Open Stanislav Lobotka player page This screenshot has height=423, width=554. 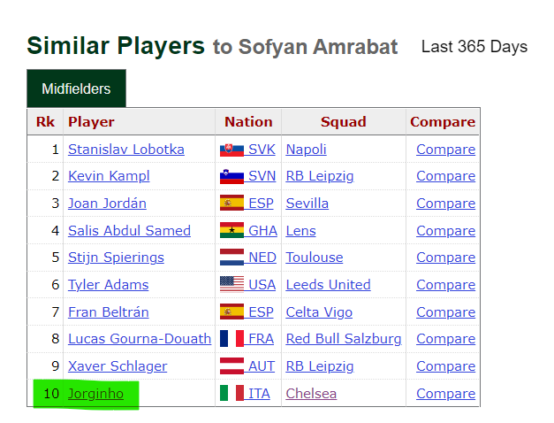pos(126,150)
